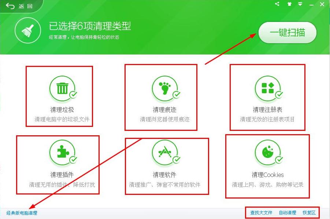Open 经典版电脑清理 link

pos(22,213)
